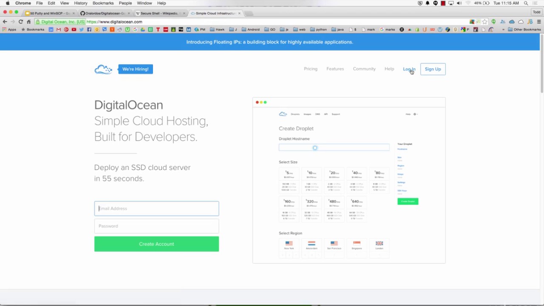544x306 pixels.
Task: Click the Log In link
Action: tap(409, 69)
